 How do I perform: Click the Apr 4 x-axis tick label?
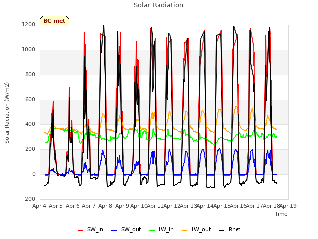coord(39,206)
